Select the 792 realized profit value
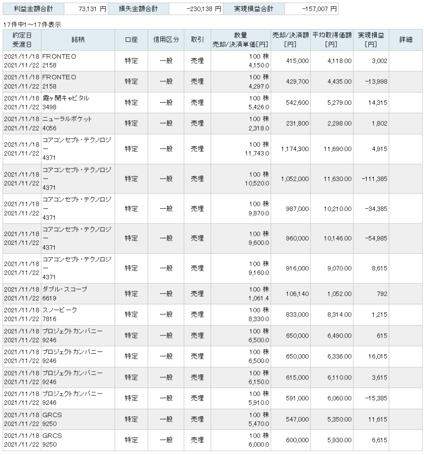Viewport: 424px width, 455px height. click(x=382, y=294)
